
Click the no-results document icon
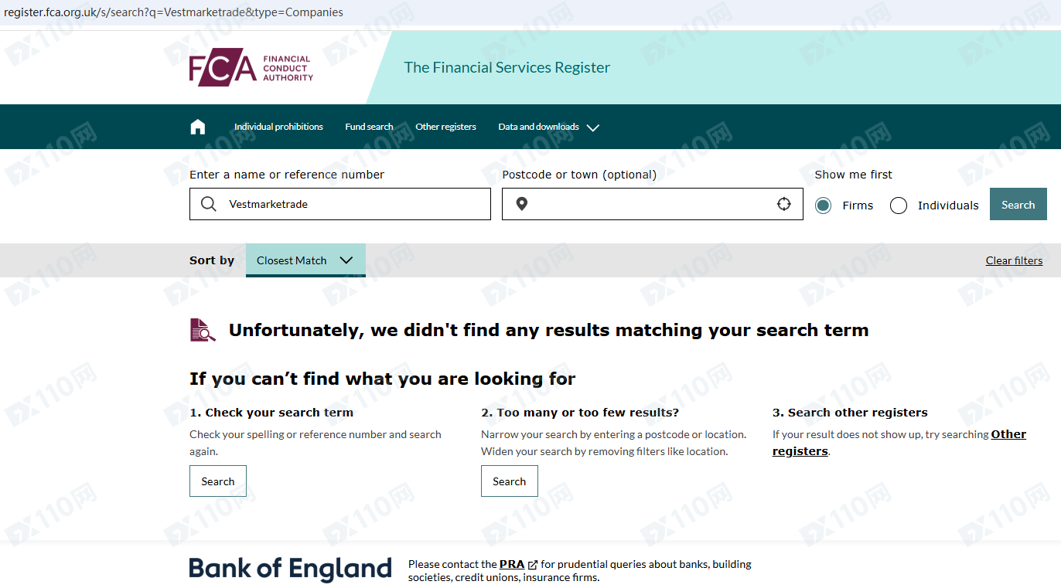203,330
